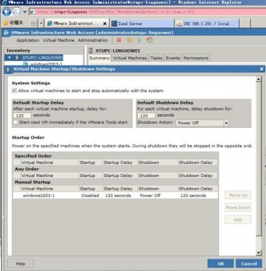Click the Power Off shutdown cell

coord(150,195)
